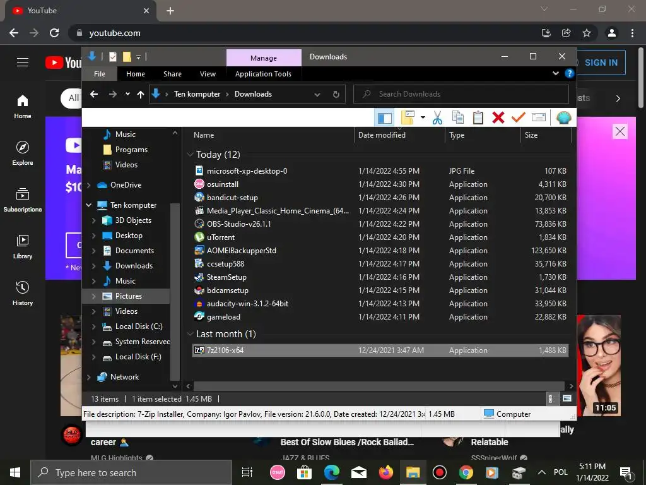
Task: Collapse the Ten komputer tree node
Action: [x=88, y=205]
